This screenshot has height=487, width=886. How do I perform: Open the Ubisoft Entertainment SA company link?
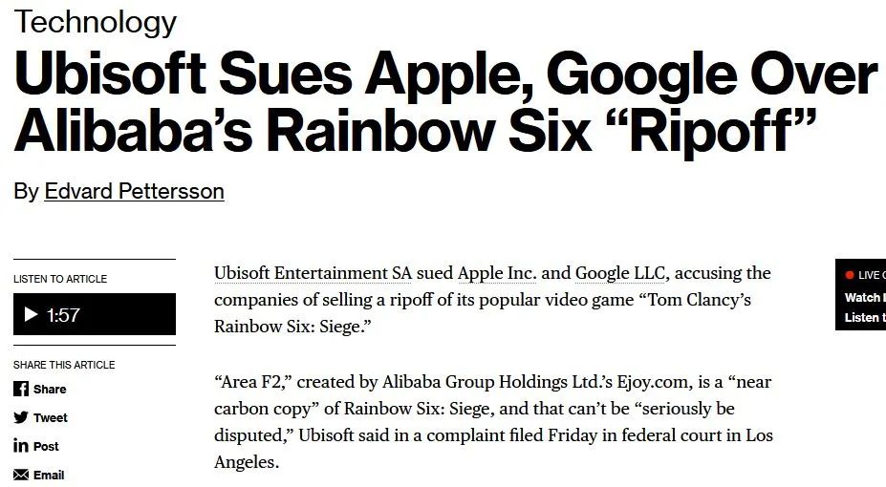313,273
